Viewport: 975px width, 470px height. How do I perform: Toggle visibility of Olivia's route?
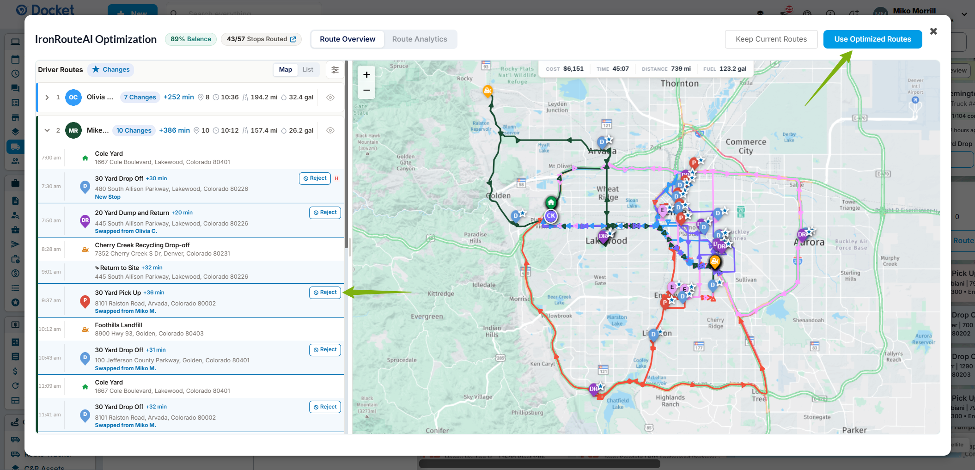click(x=330, y=98)
